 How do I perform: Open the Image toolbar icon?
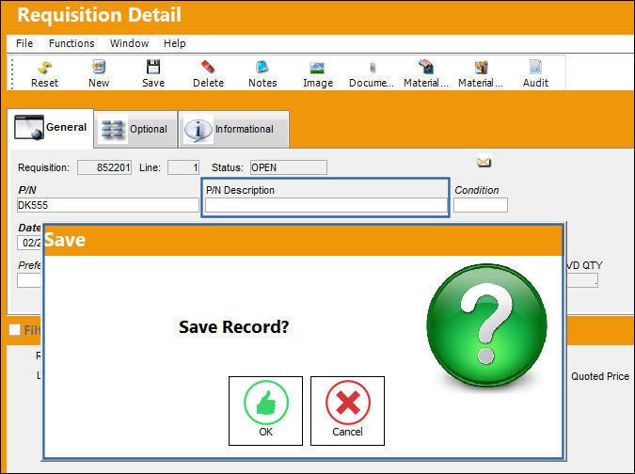coord(317,73)
